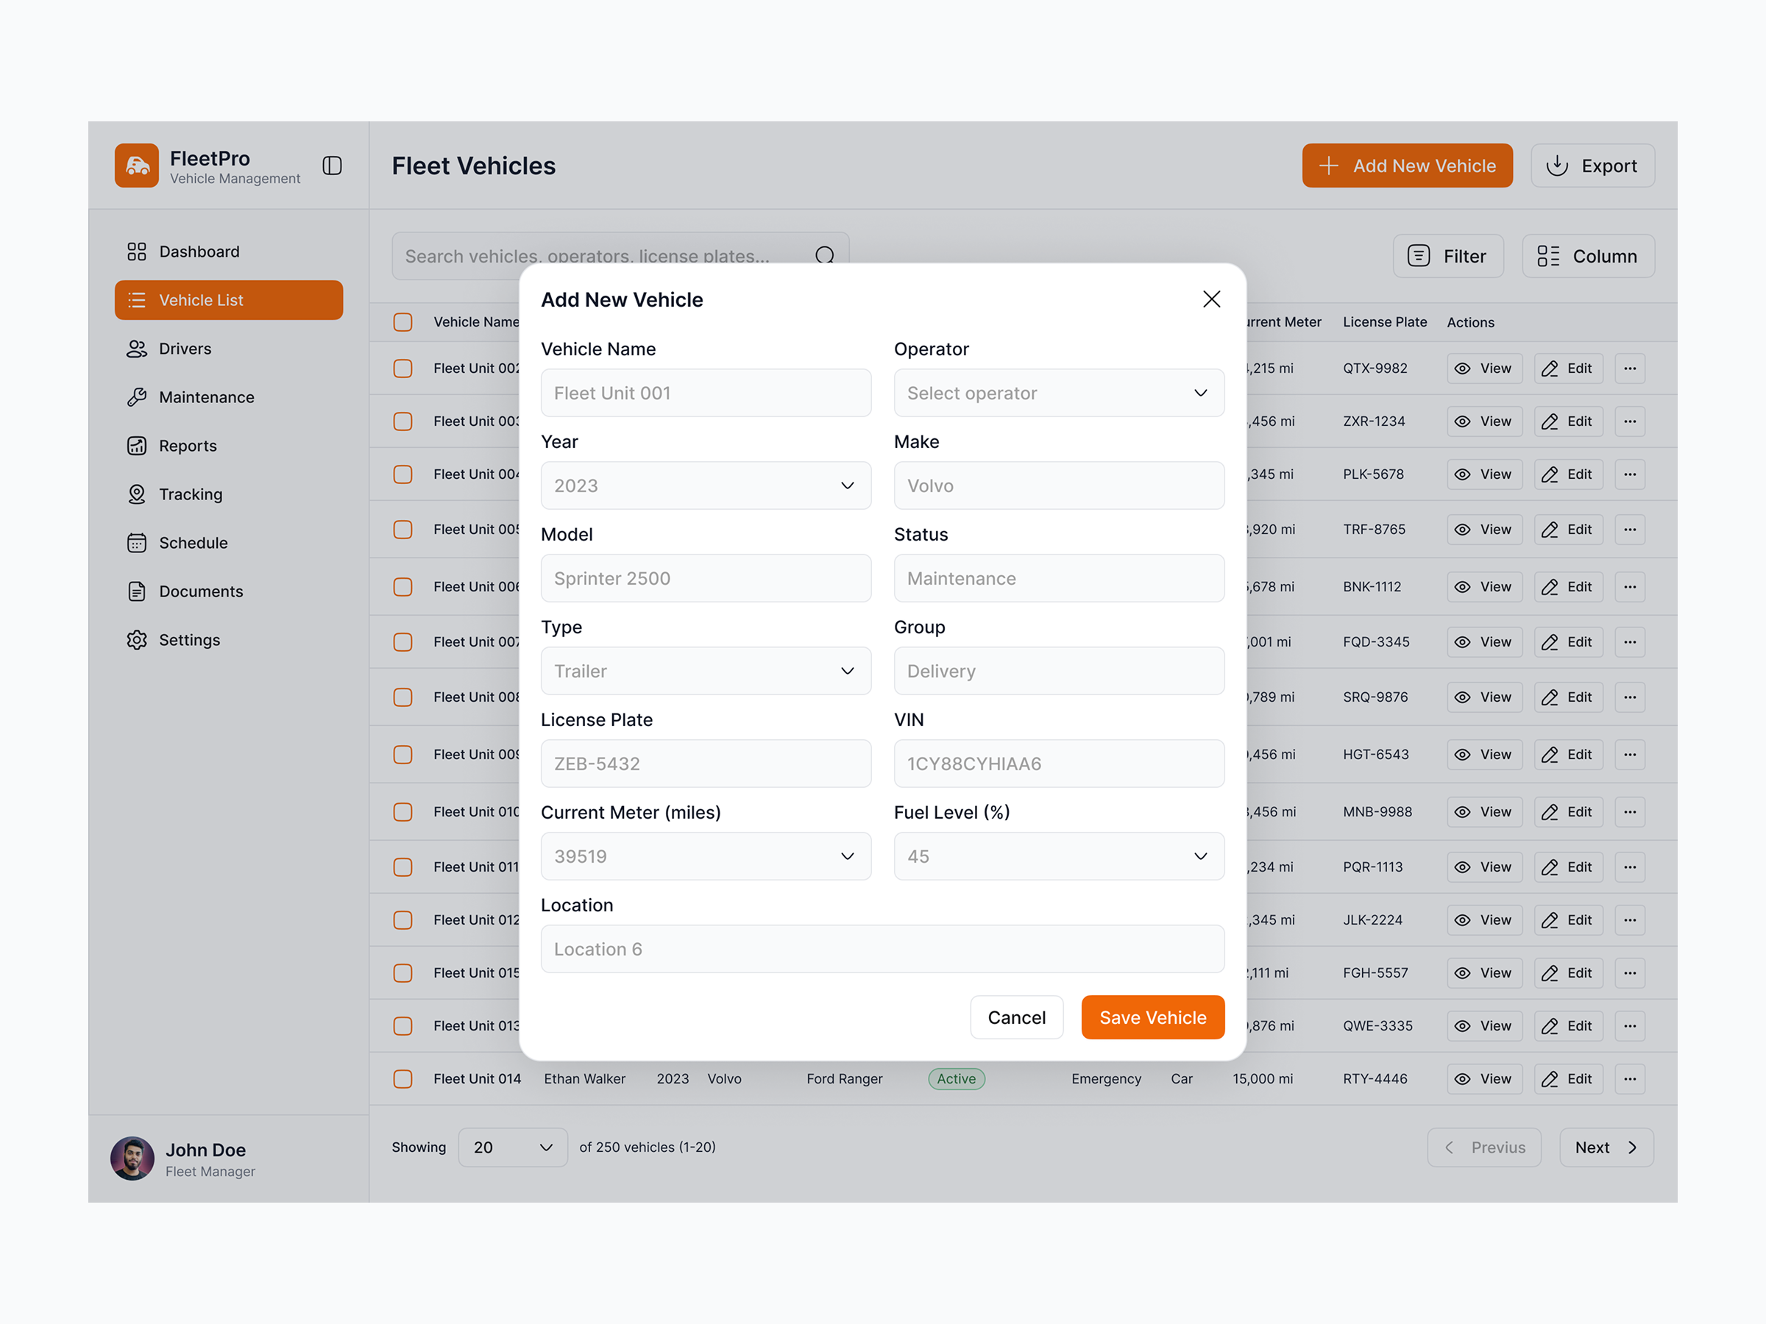This screenshot has width=1766, height=1324.
Task: Open Reports from the sidebar menu
Action: (x=188, y=445)
